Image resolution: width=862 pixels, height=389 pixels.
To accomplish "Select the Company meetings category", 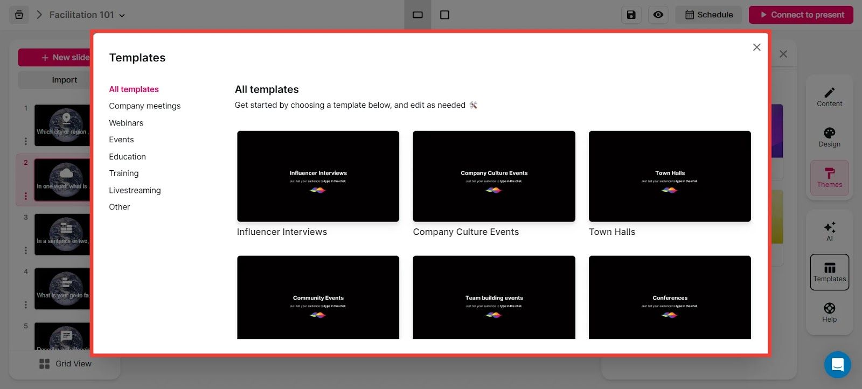I will (x=144, y=106).
